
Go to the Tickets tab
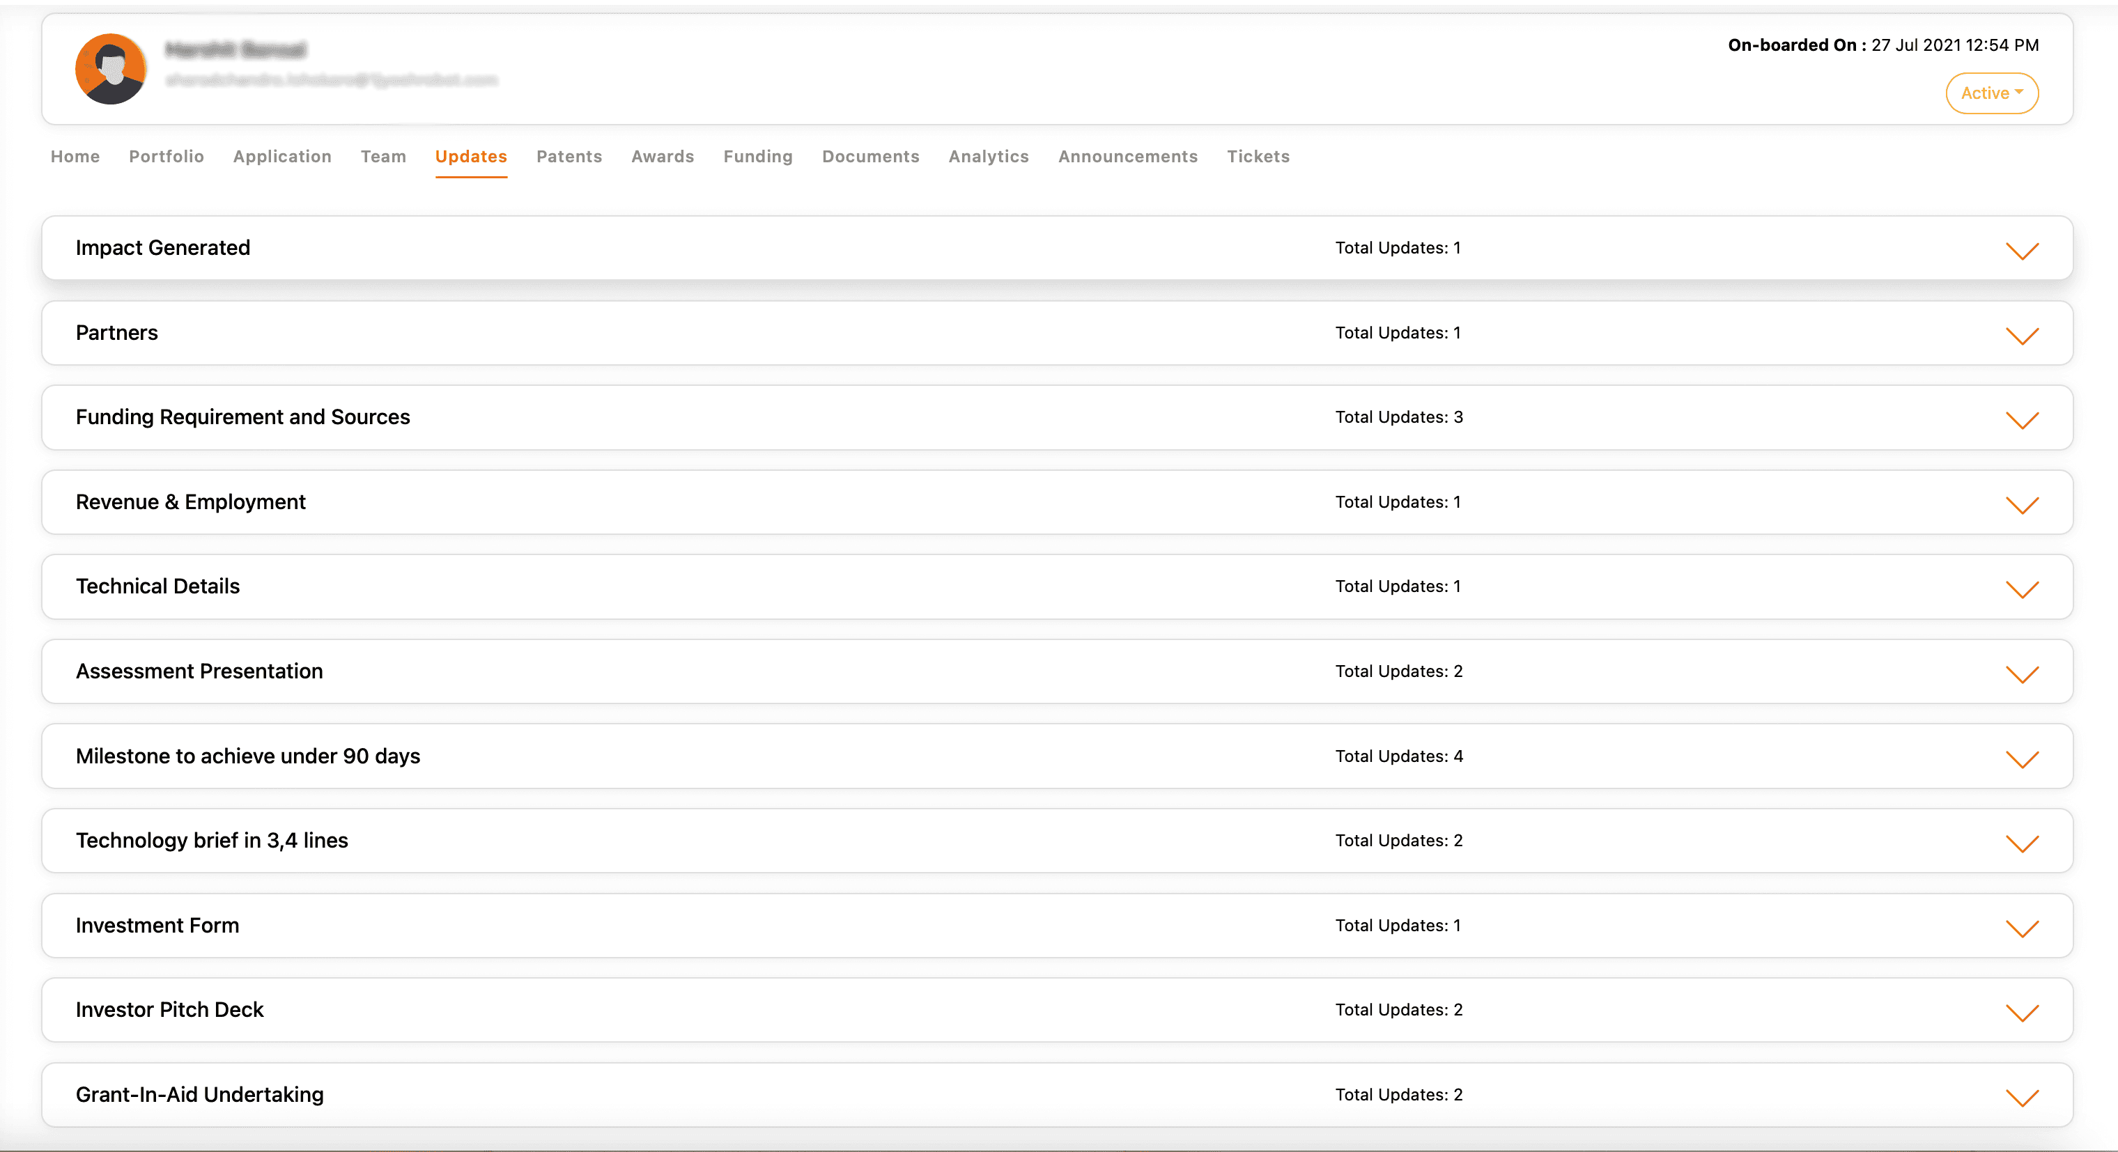click(1257, 156)
